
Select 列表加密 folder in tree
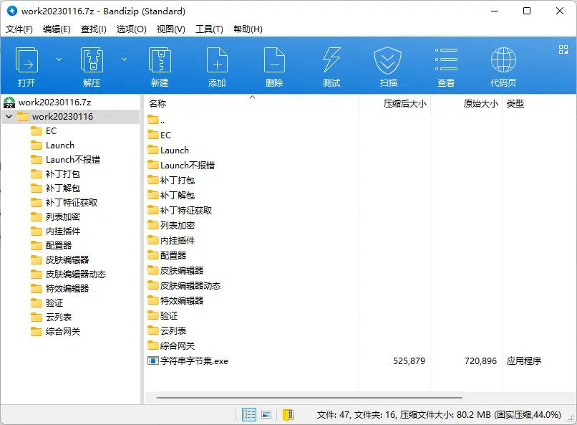pos(55,217)
